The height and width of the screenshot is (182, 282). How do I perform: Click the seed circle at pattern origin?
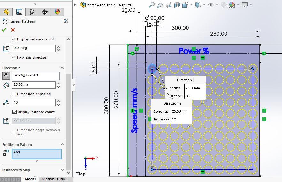(152, 69)
